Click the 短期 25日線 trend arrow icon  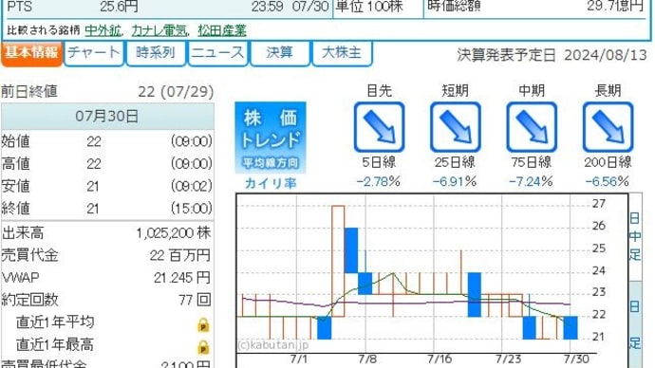click(x=456, y=127)
